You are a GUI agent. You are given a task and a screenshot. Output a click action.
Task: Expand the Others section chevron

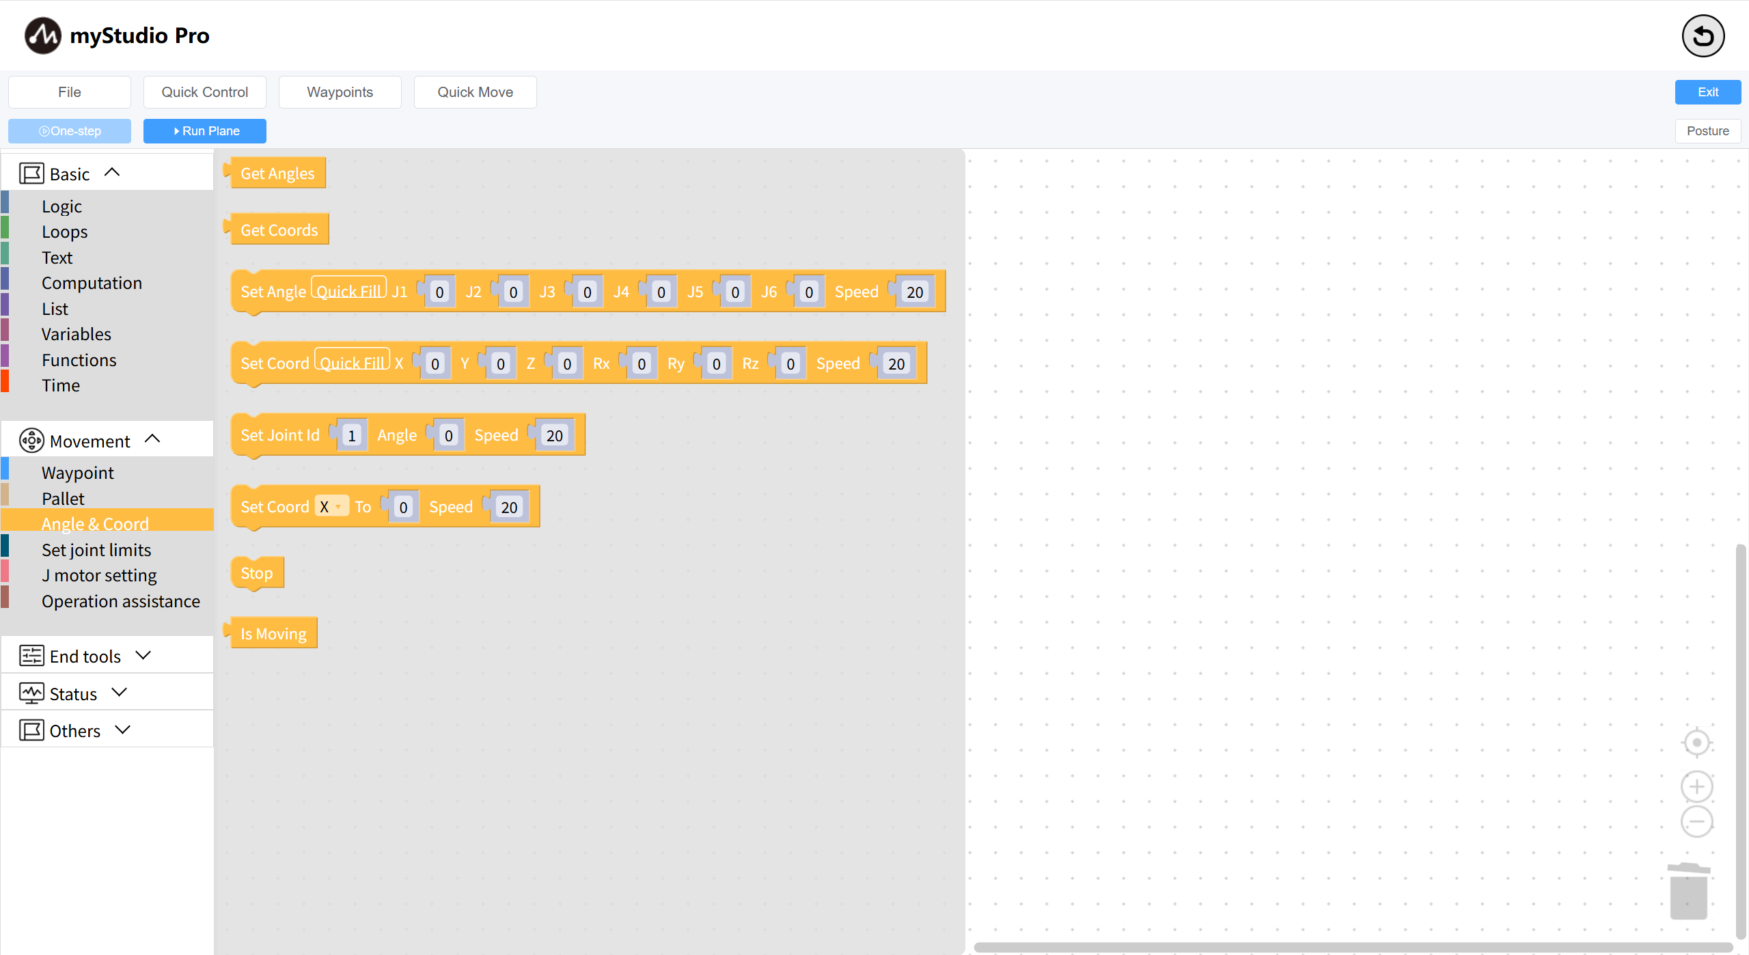[123, 730]
